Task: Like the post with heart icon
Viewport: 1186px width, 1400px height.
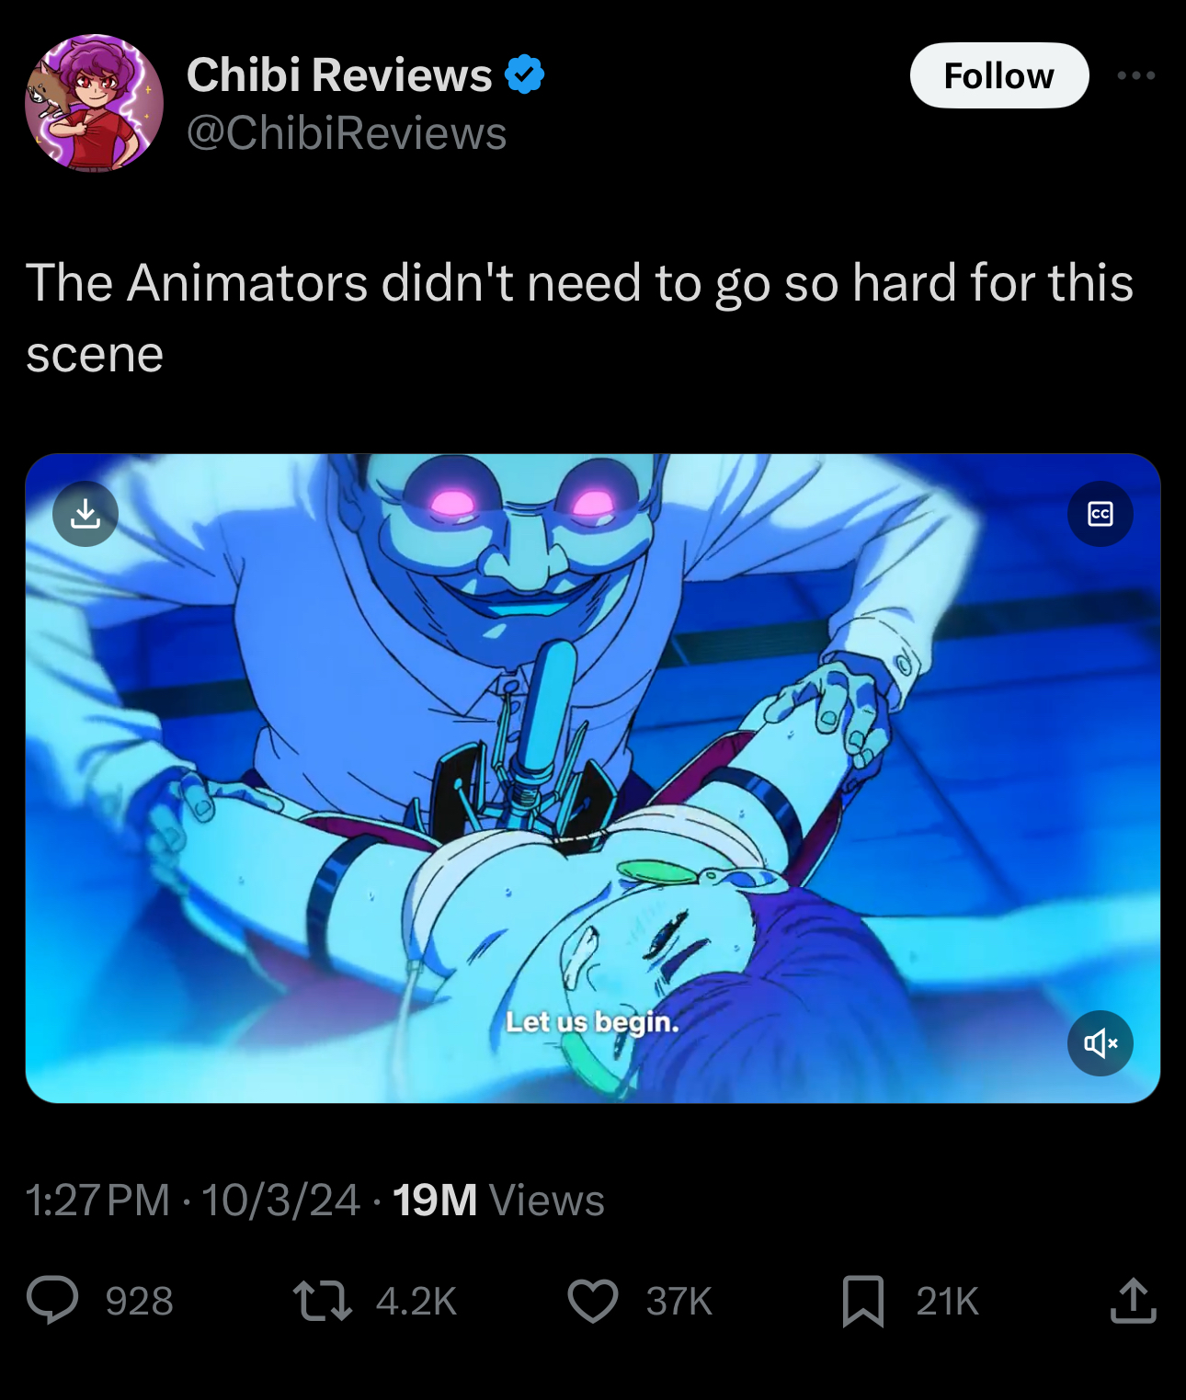Action: coord(593,1301)
